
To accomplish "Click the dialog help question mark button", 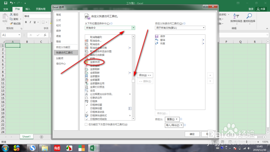I will (205, 6).
